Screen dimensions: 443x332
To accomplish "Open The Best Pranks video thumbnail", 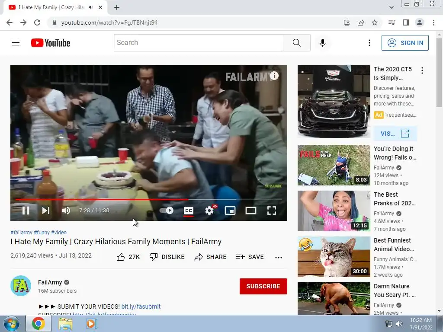I will click(x=334, y=211).
